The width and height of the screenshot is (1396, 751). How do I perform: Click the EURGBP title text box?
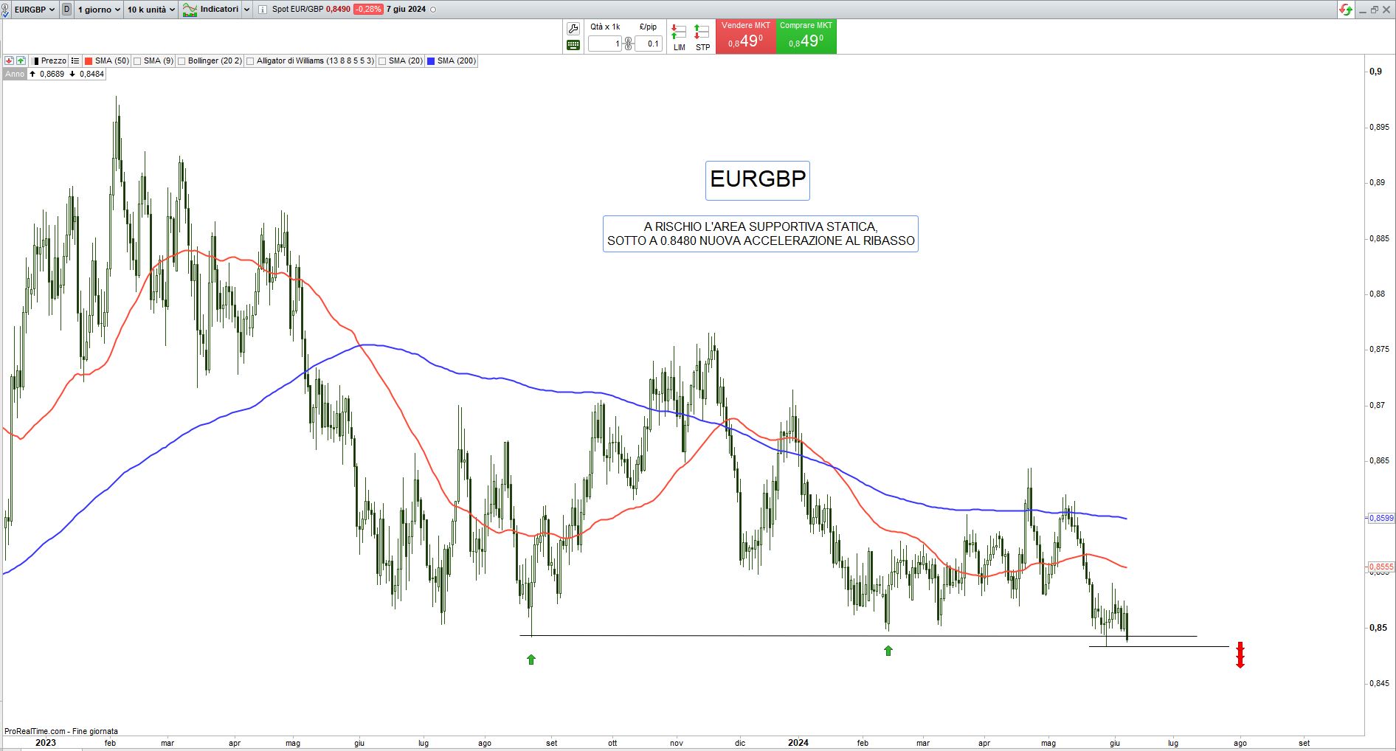pos(758,180)
